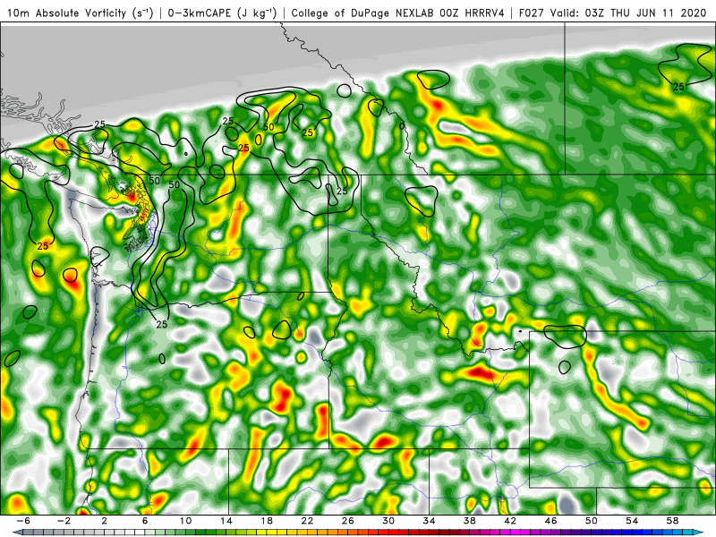Click 'College of DuPage NEXLAB' in the header
Viewport: 716px width, 537px height.
point(363,13)
